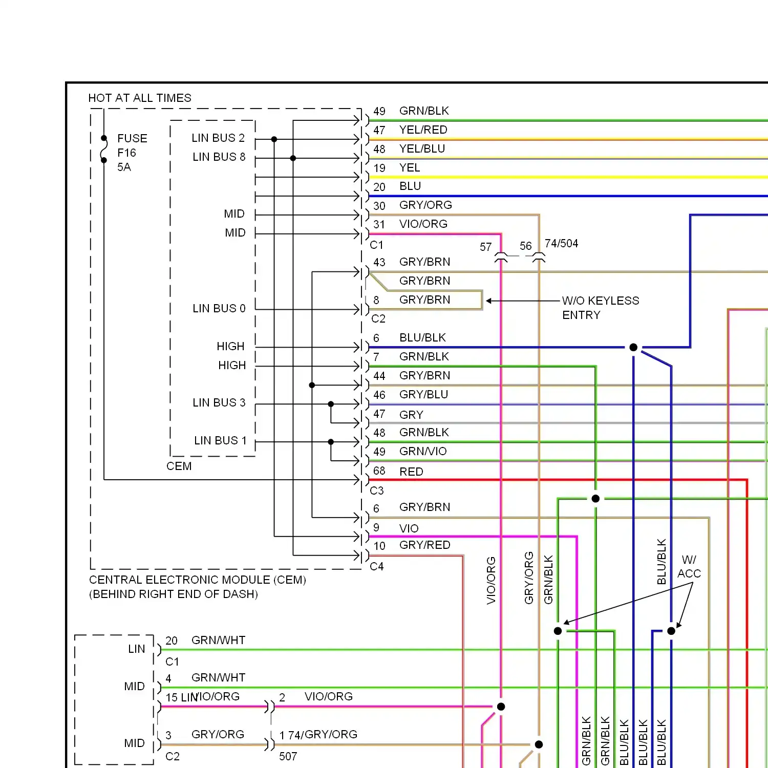Select the "57" terminal number
This screenshot has height=768, width=768.
coord(486,247)
